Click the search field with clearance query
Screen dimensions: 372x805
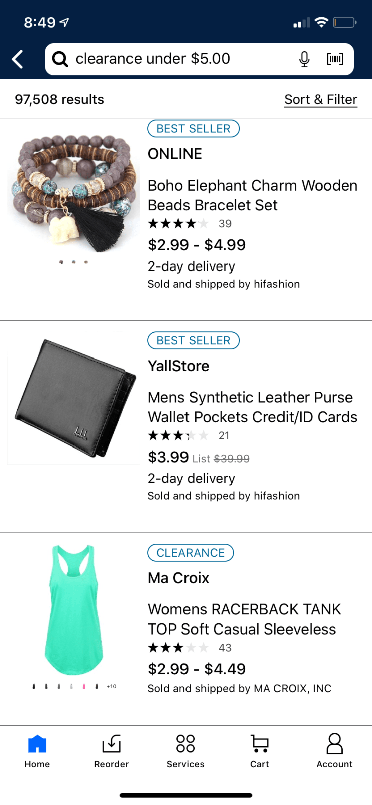point(181,59)
